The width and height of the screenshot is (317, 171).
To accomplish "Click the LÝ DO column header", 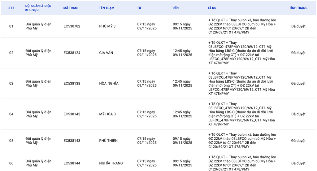I will point(212,8).
